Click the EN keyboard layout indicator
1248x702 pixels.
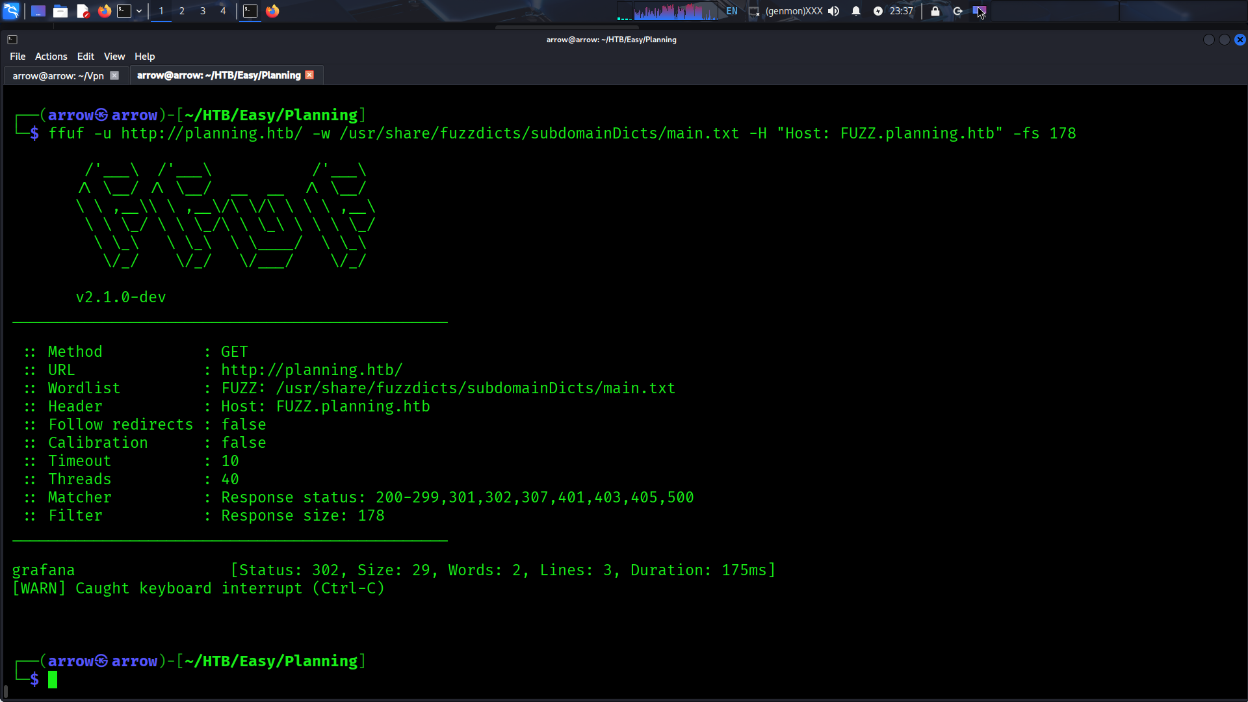pos(732,11)
